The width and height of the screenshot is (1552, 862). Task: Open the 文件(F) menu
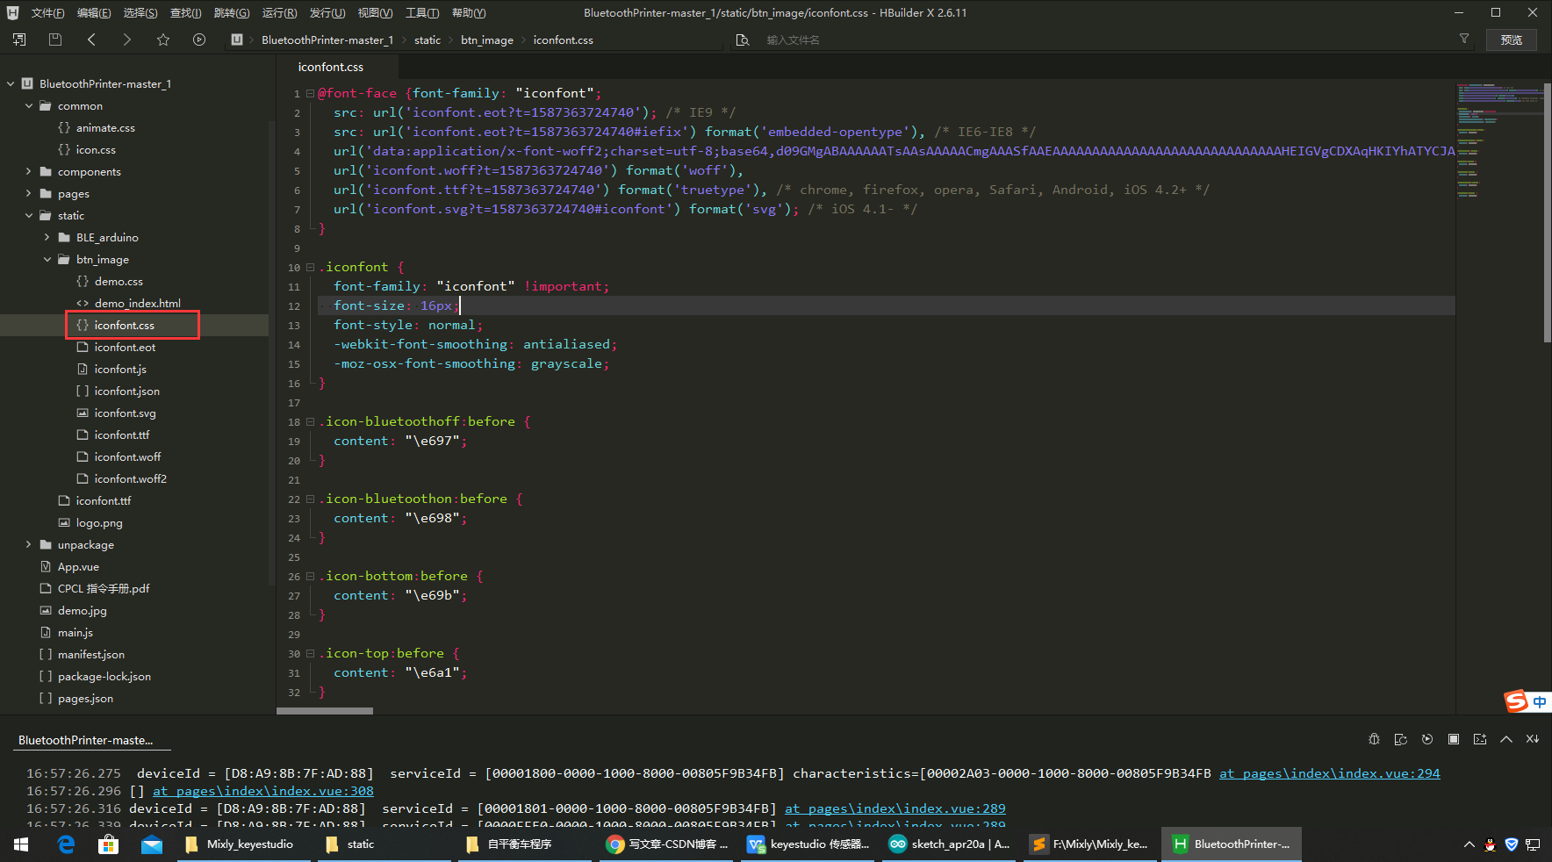point(47,13)
